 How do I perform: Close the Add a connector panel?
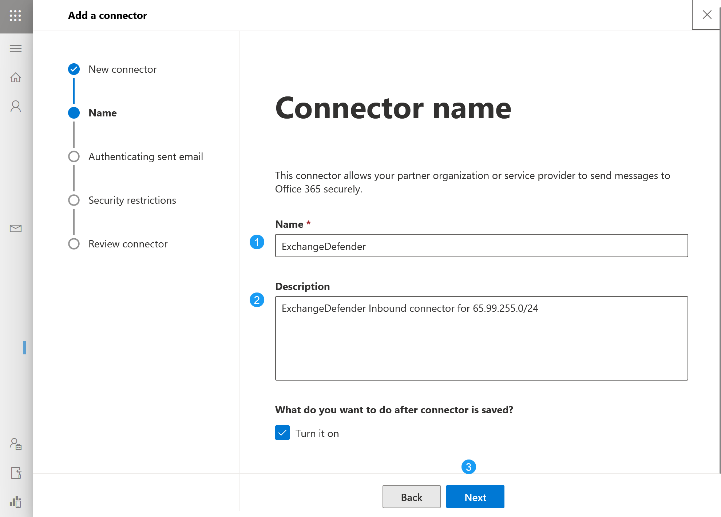coord(707,15)
